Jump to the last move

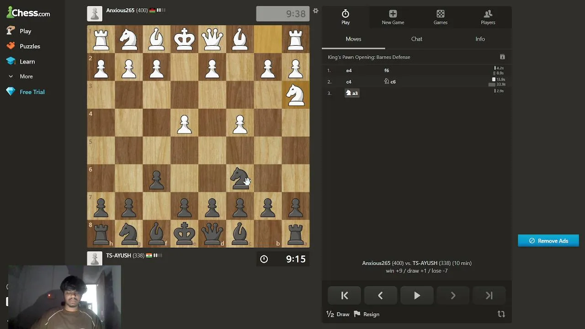(489, 296)
